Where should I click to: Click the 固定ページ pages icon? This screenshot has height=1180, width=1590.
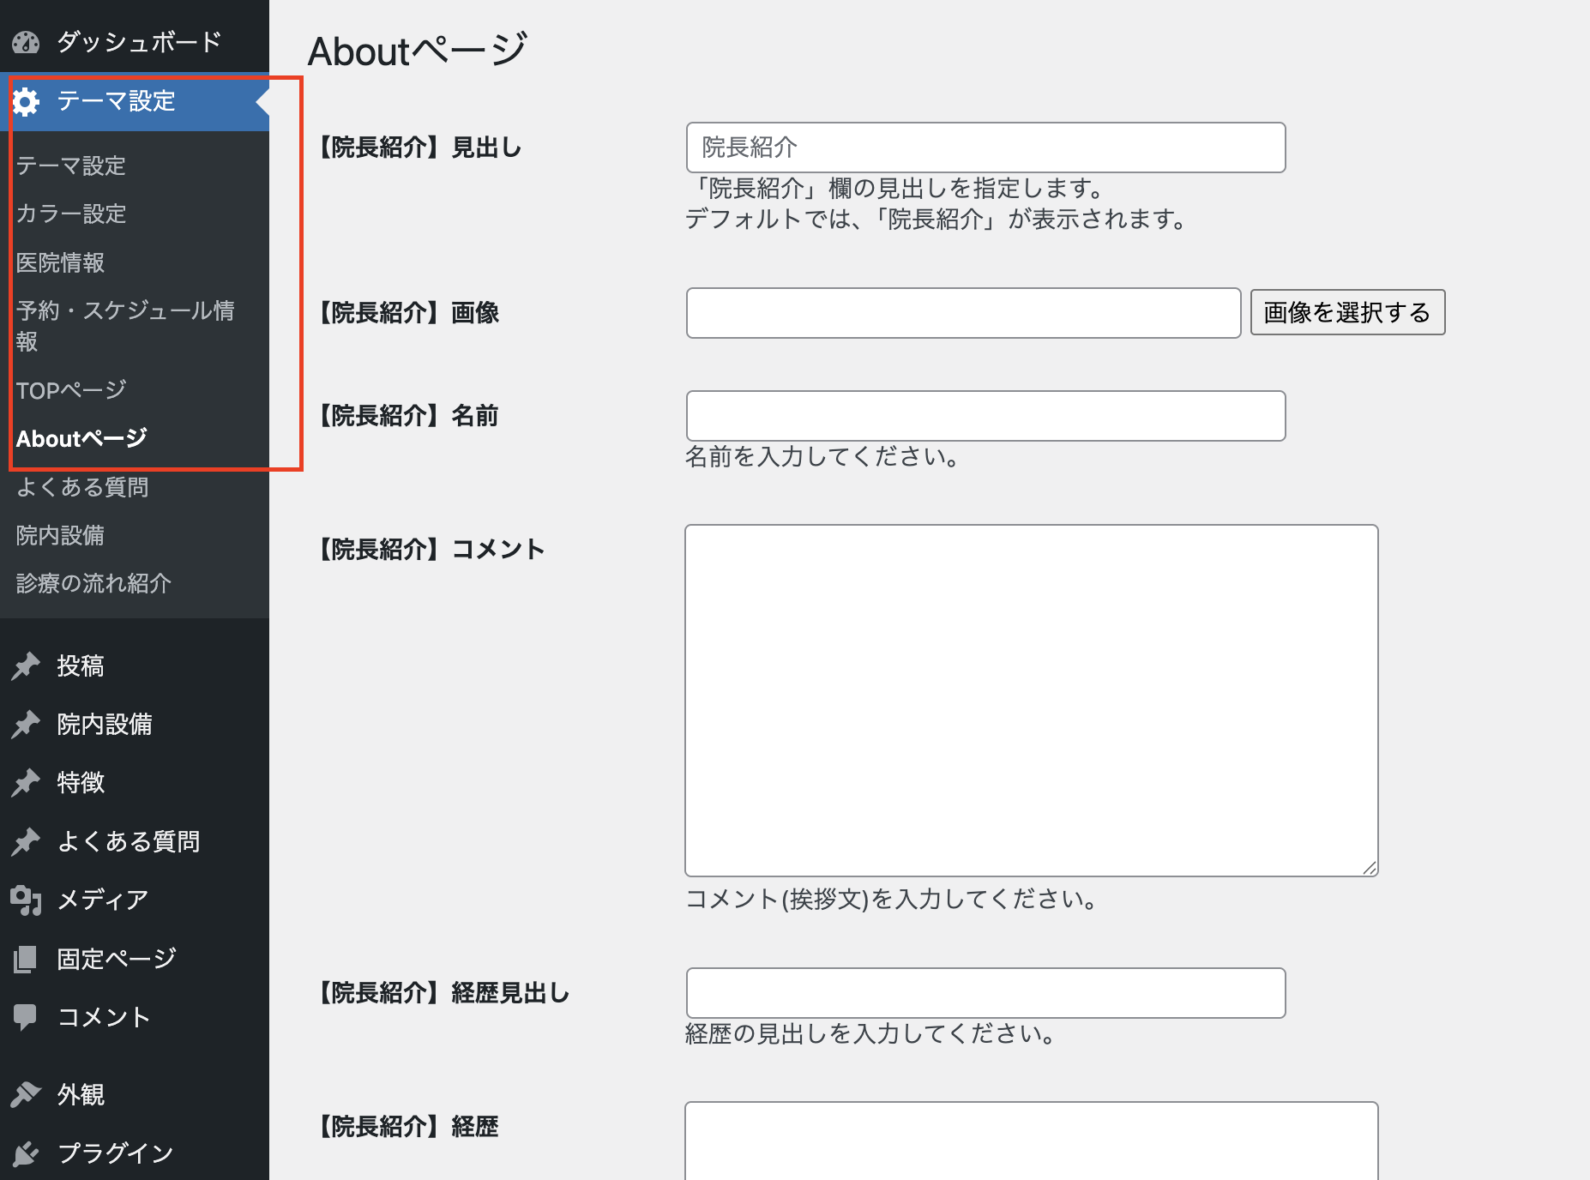pyautogui.click(x=26, y=958)
